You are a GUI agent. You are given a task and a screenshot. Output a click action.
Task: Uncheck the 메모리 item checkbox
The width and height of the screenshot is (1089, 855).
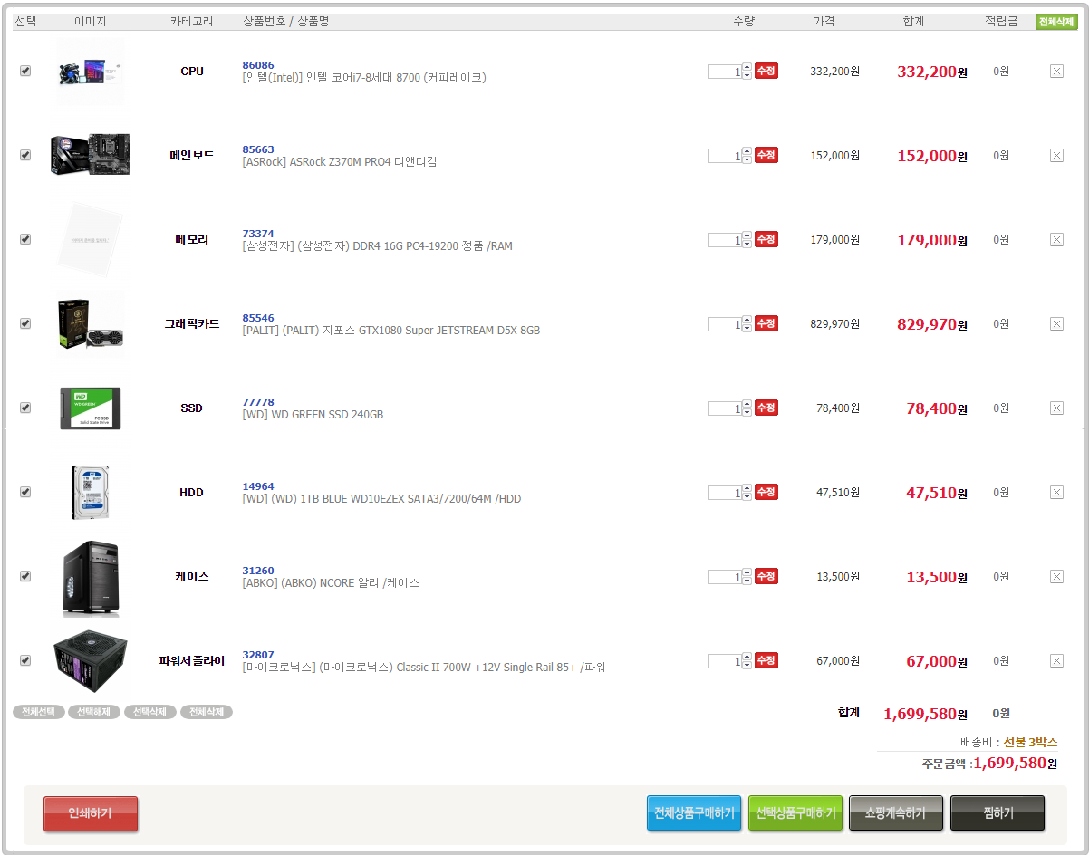[x=25, y=239]
